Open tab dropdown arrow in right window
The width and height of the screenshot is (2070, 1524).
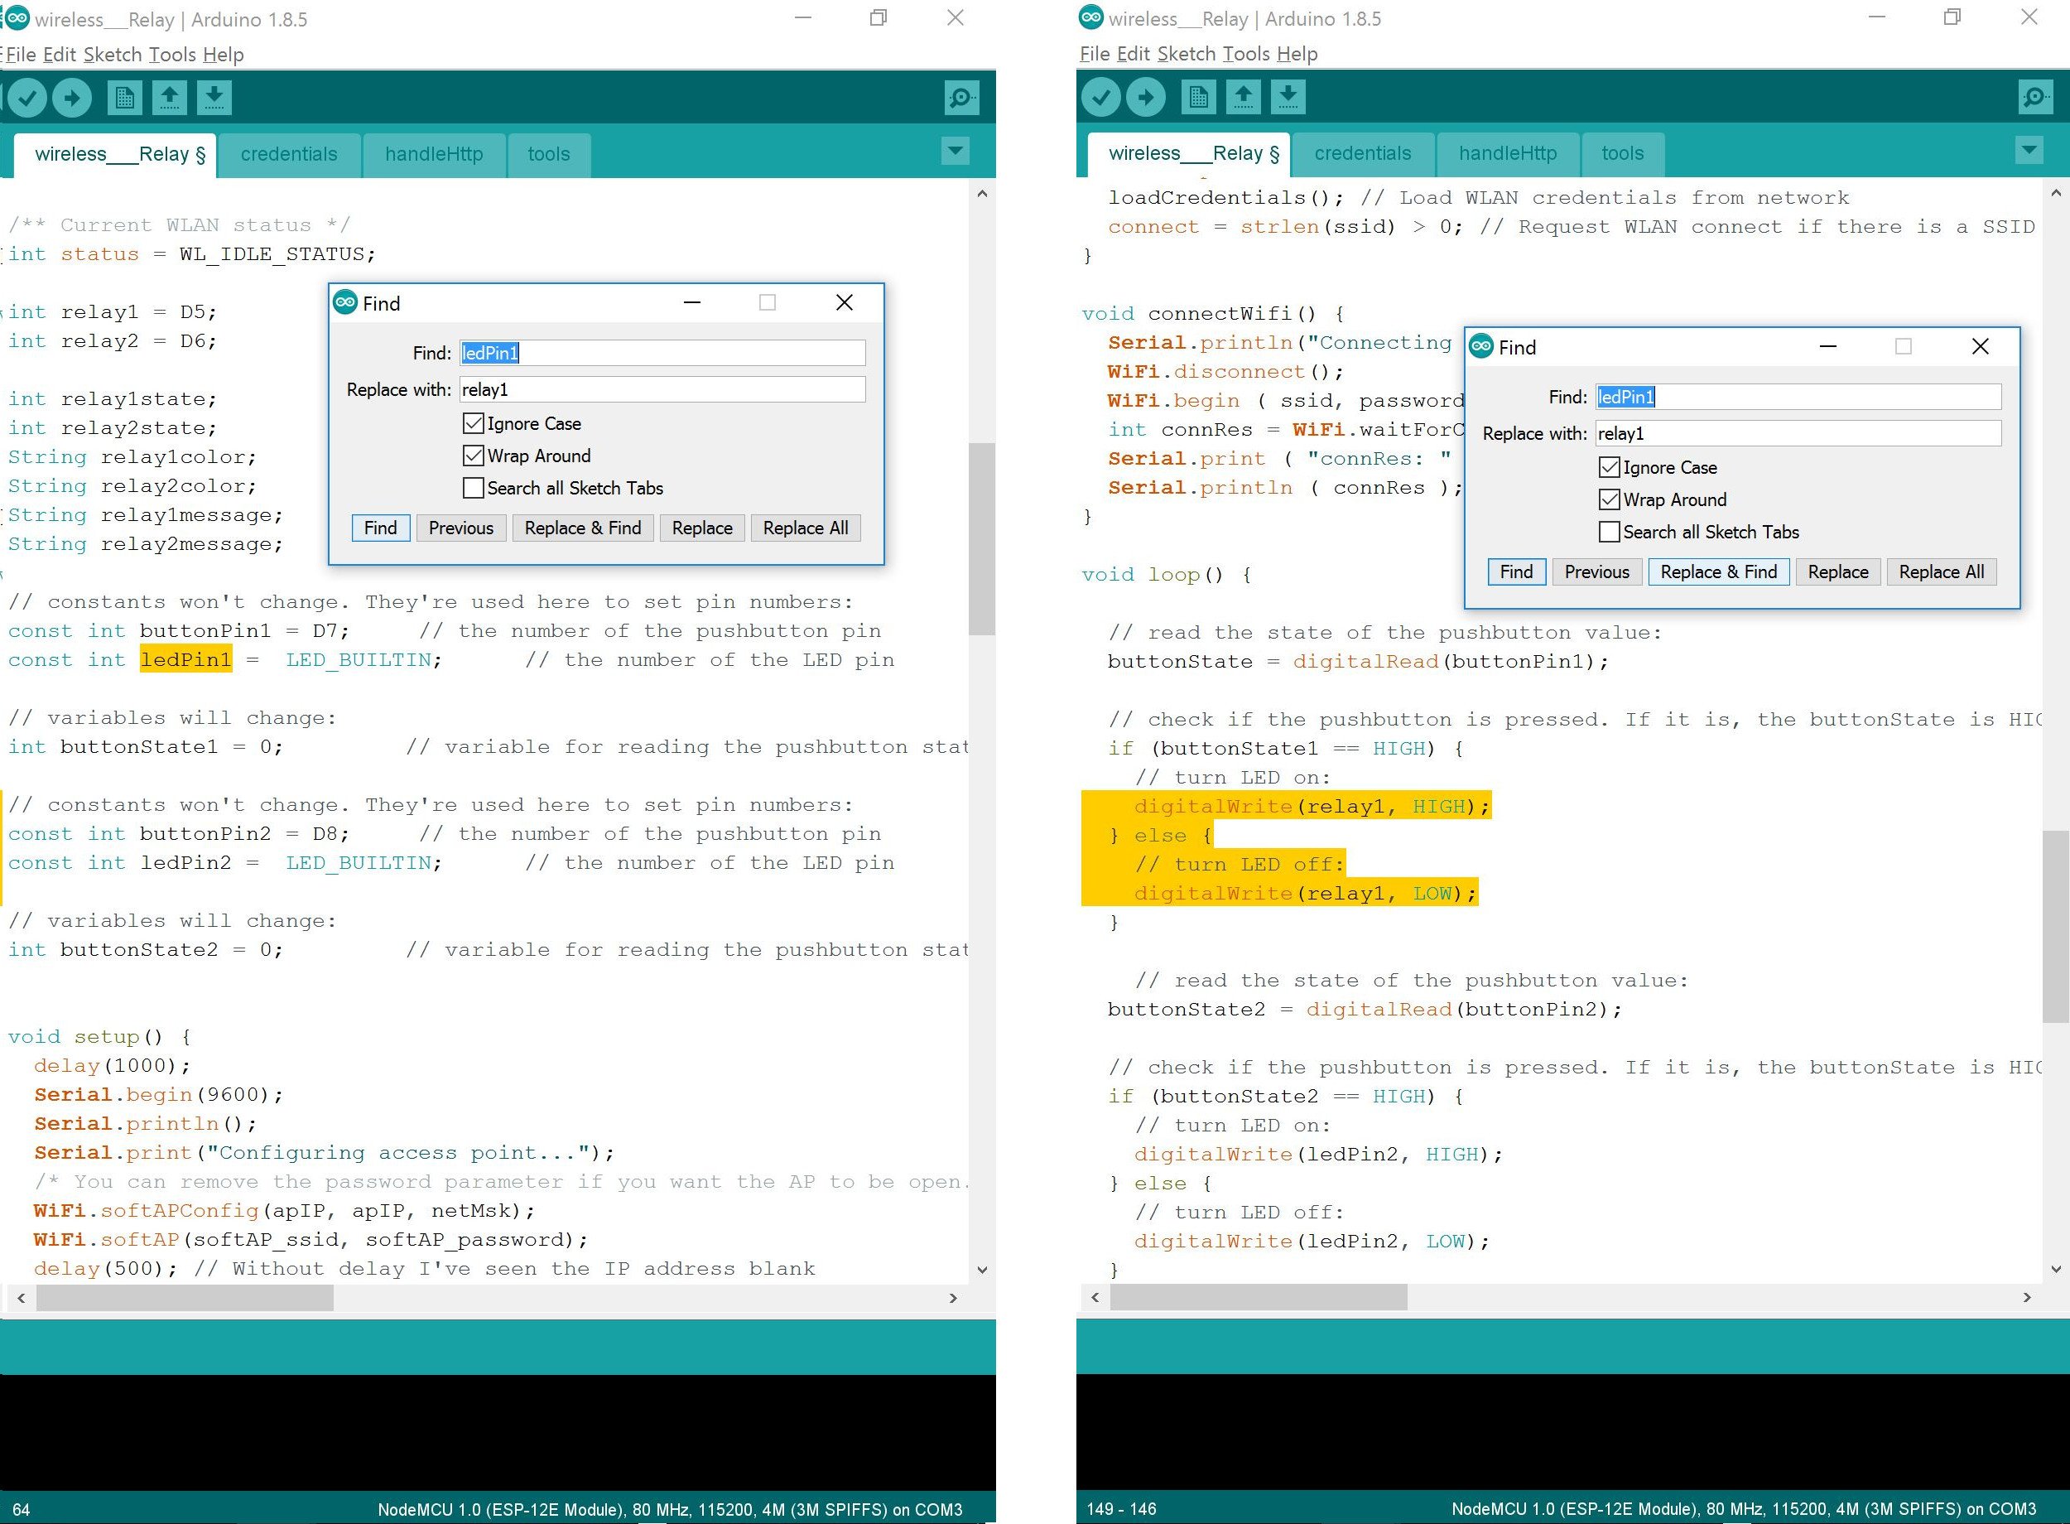pyautogui.click(x=2029, y=151)
